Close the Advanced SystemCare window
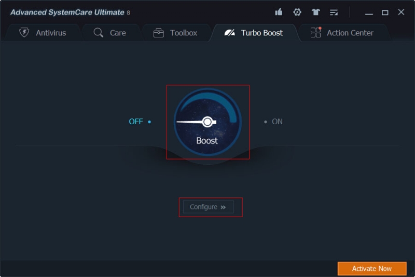415x277 pixels. click(401, 12)
